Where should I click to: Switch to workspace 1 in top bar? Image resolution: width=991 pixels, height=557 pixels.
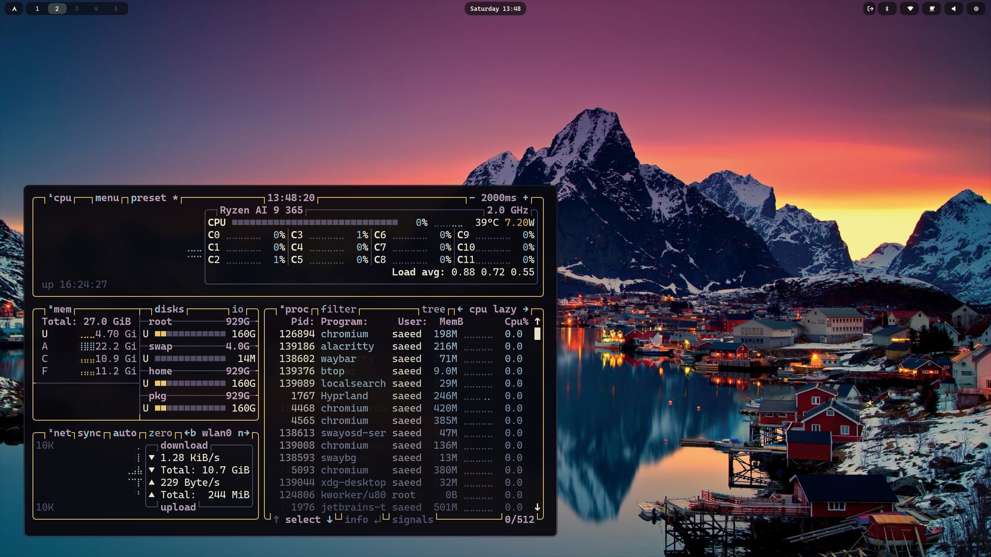pyautogui.click(x=37, y=9)
